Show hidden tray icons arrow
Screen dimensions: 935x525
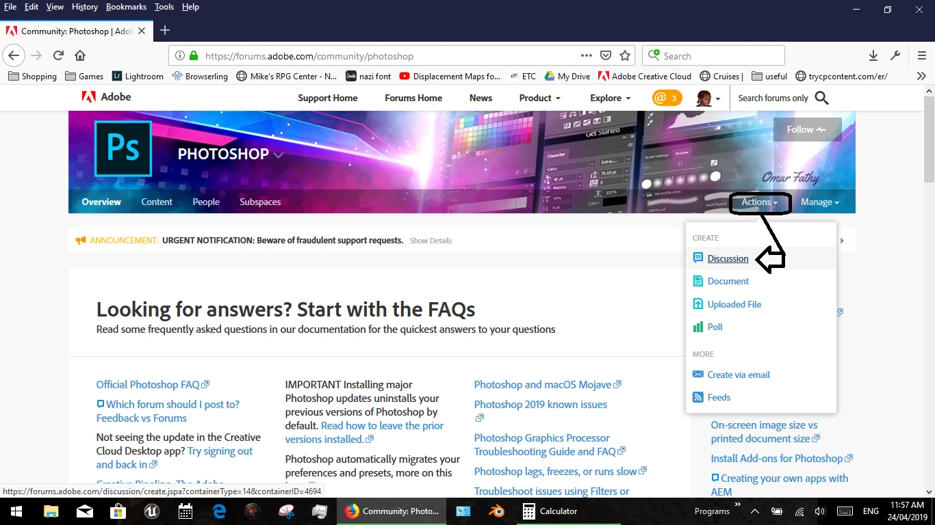(754, 511)
